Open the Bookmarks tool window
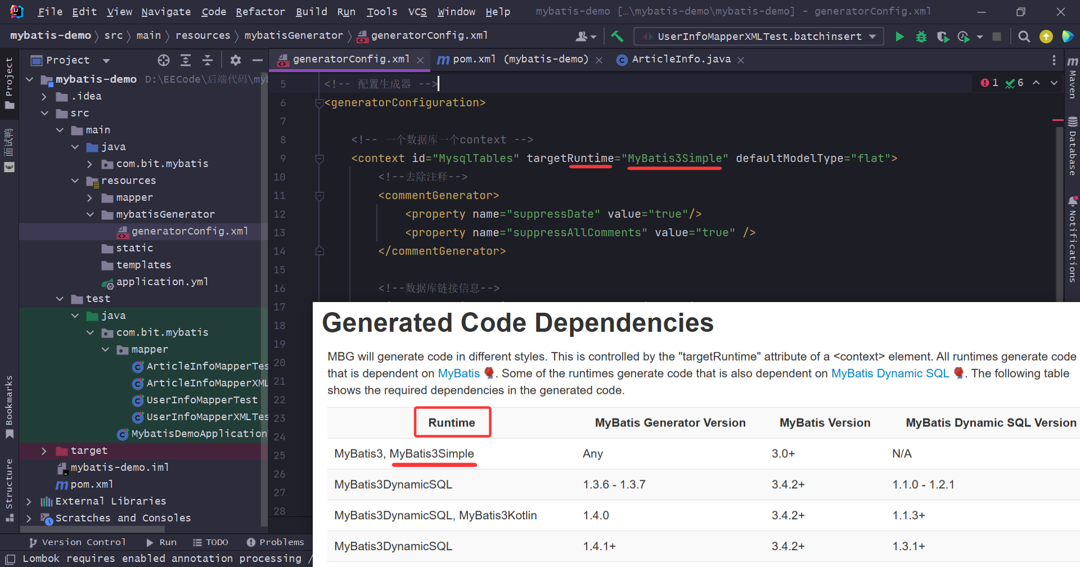This screenshot has width=1080, height=567. tap(9, 406)
